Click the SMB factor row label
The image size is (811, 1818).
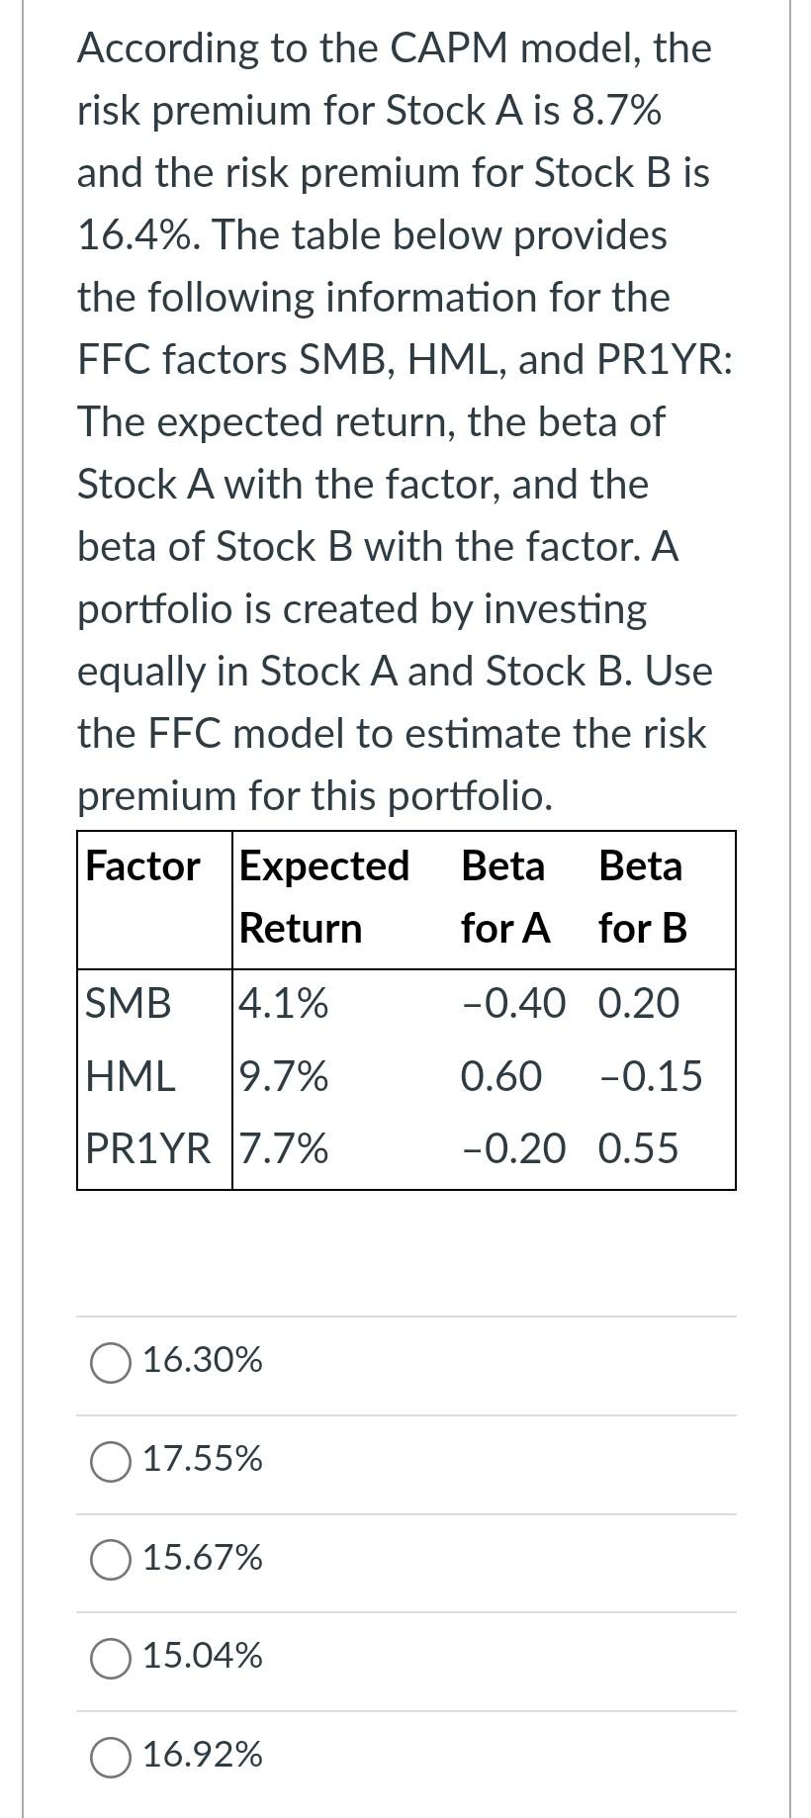tap(129, 1004)
